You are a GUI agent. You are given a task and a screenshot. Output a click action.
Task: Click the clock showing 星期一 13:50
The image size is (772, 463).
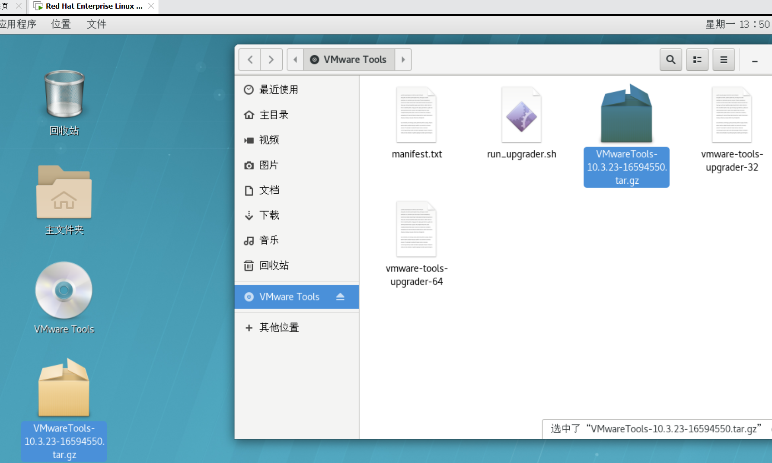737,24
